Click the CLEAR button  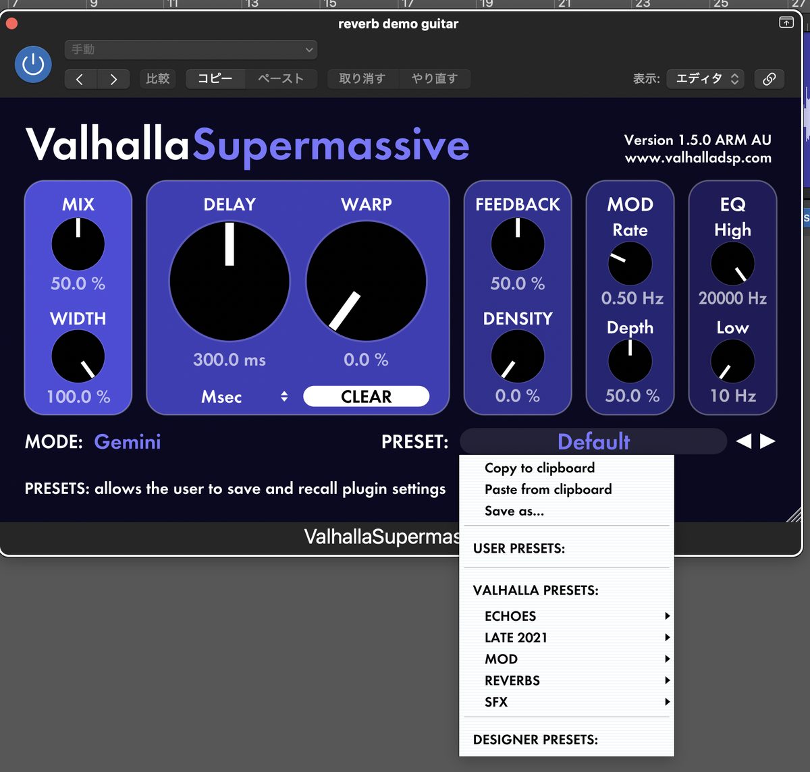coord(367,397)
